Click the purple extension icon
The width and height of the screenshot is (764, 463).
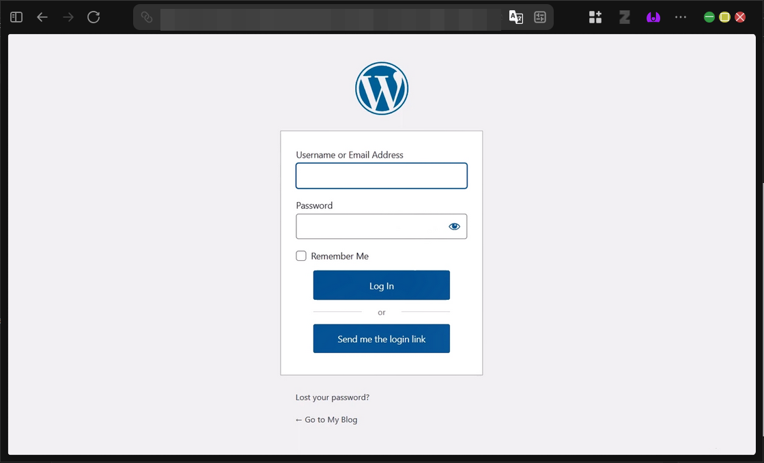click(x=653, y=18)
